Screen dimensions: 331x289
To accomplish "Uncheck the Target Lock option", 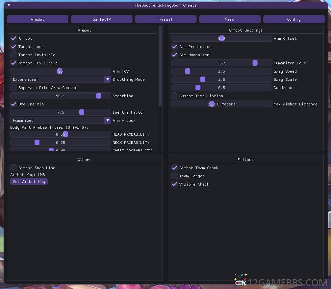I will click(14, 47).
